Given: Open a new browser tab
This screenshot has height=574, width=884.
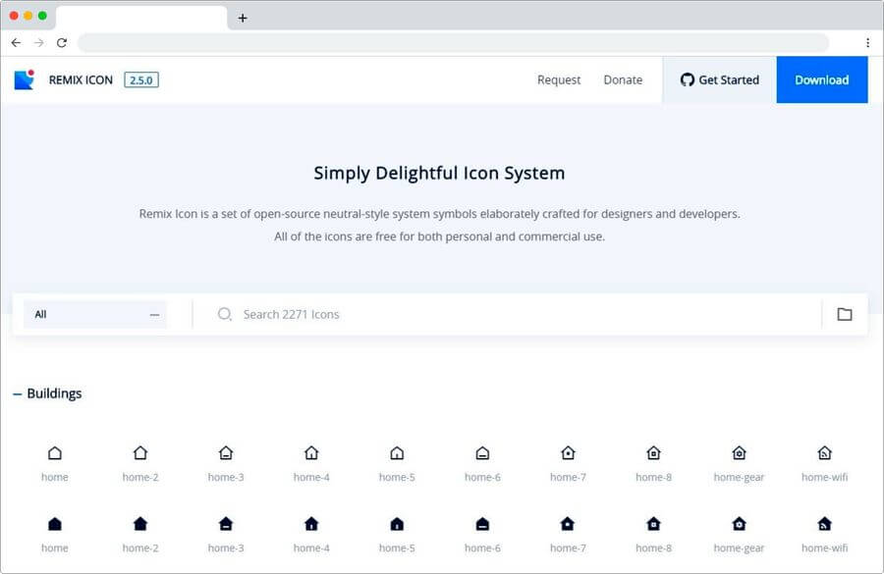Looking at the screenshot, I should coord(243,18).
